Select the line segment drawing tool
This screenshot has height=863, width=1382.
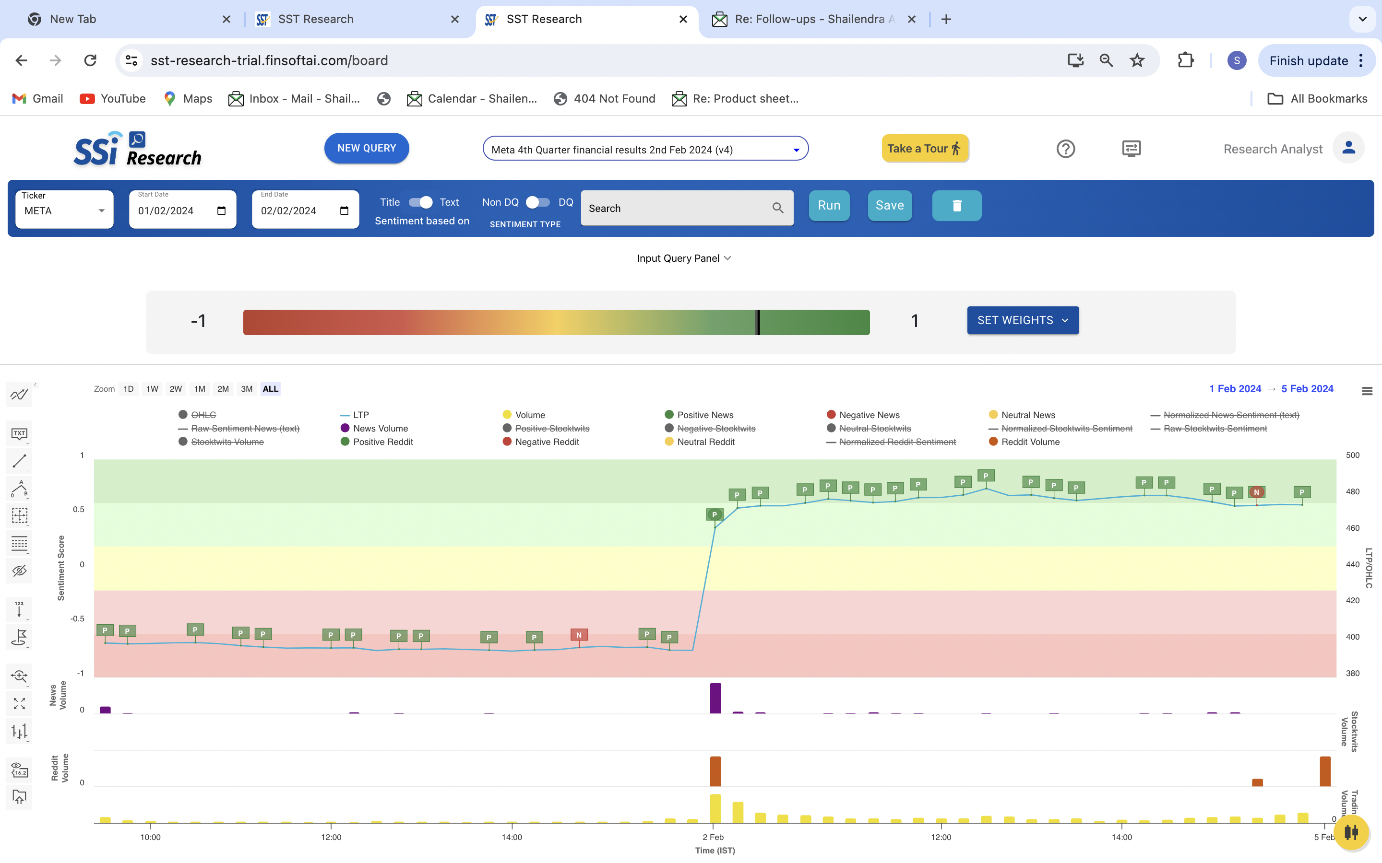(x=19, y=461)
